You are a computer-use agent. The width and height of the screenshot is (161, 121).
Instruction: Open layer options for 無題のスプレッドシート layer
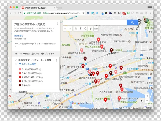click(x=56, y=60)
